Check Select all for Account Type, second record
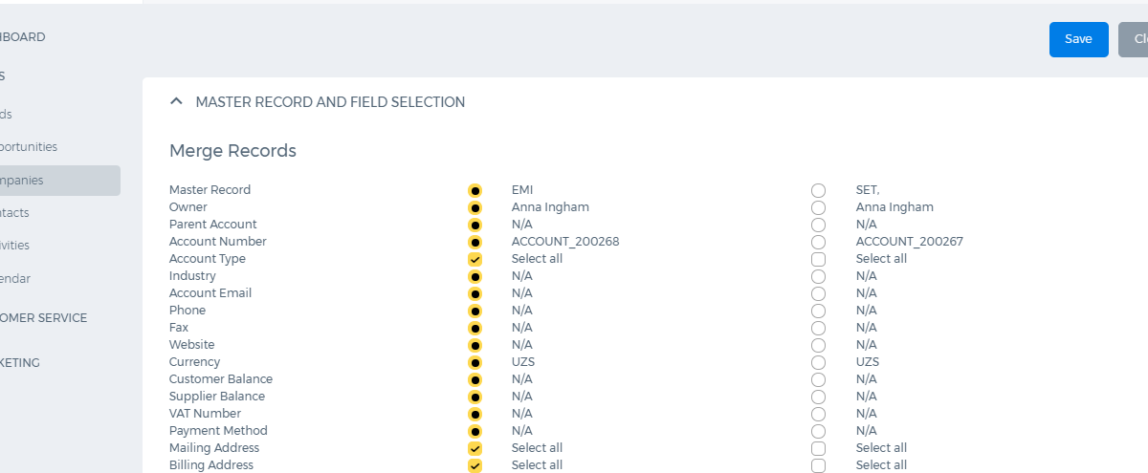1148x473 pixels. pyautogui.click(x=818, y=259)
